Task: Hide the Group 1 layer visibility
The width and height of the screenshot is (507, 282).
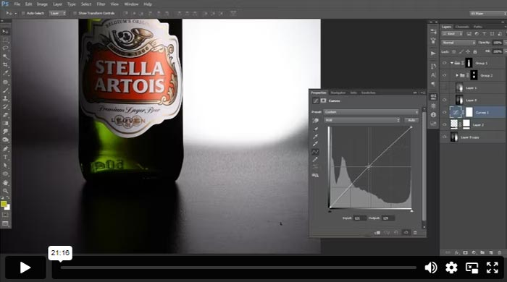Action: 444,63
